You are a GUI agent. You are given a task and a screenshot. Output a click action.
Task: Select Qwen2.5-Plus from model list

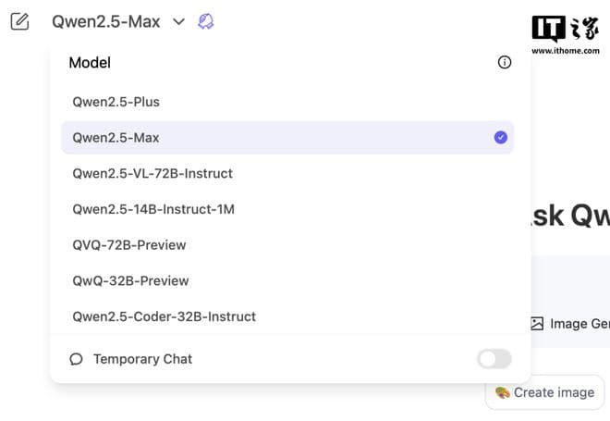(x=116, y=102)
